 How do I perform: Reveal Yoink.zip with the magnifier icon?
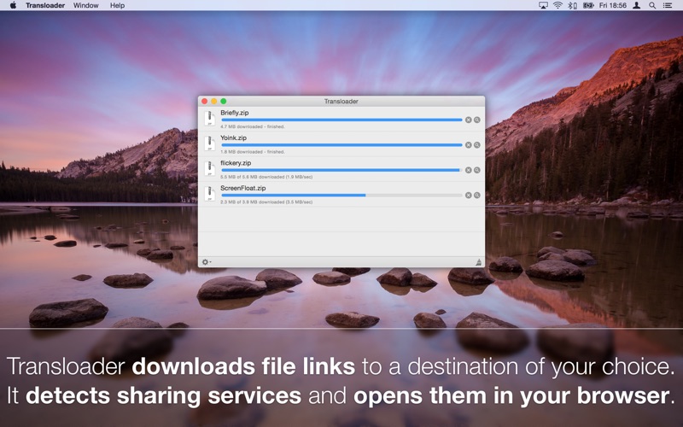(x=477, y=145)
